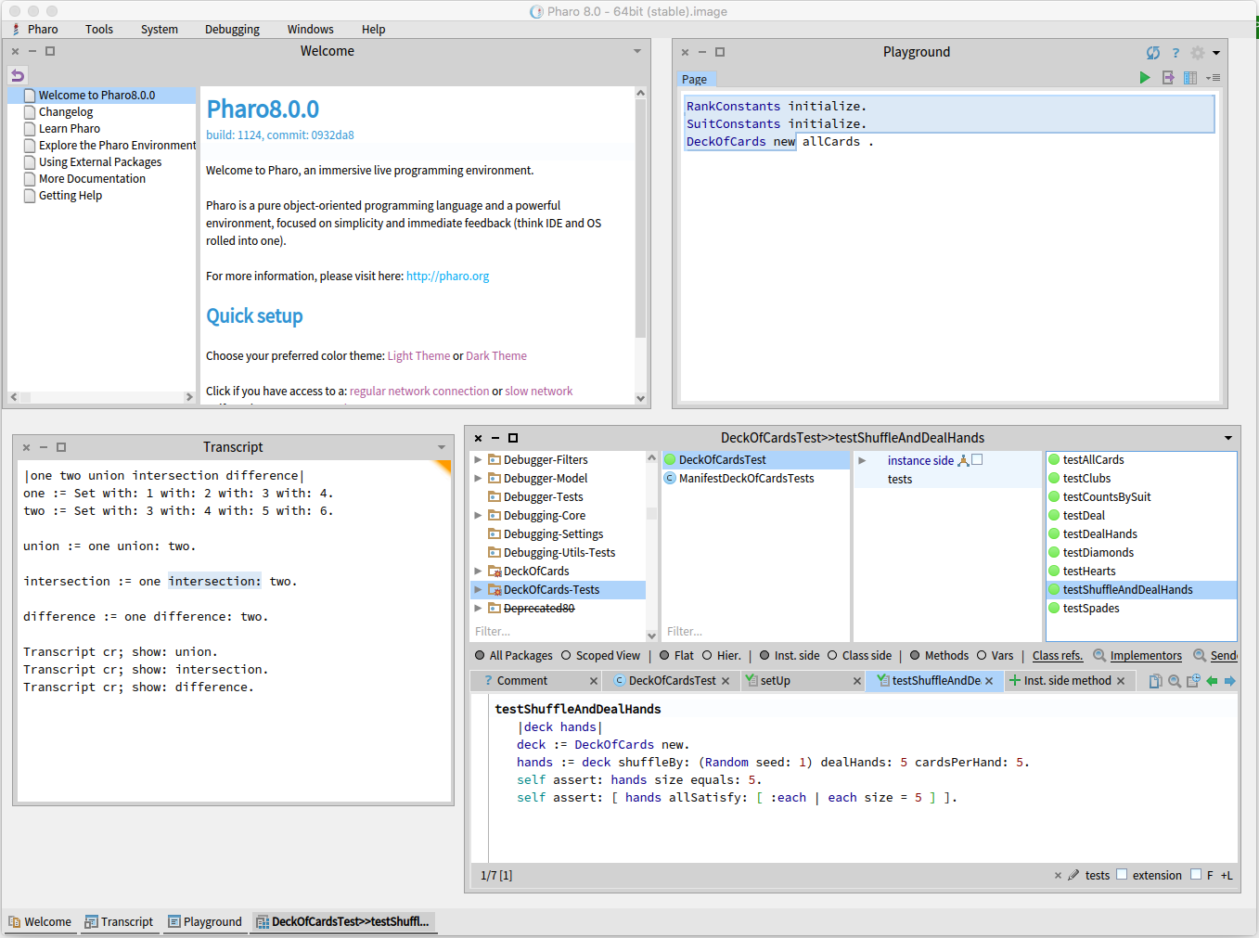Click the blue refresh arrows icon in Playground
This screenshot has height=938, width=1259.
[x=1152, y=53]
